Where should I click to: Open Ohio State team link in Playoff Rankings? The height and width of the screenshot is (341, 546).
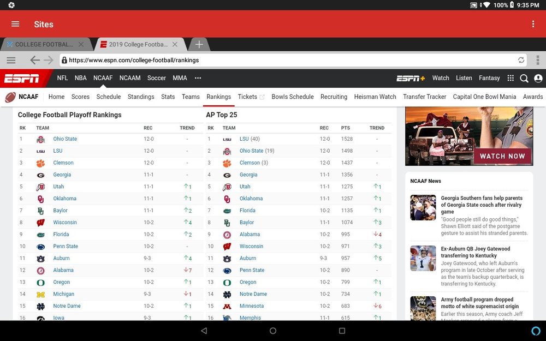[x=65, y=139]
